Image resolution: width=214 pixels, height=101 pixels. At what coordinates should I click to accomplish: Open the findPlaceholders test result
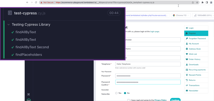coord(29,55)
